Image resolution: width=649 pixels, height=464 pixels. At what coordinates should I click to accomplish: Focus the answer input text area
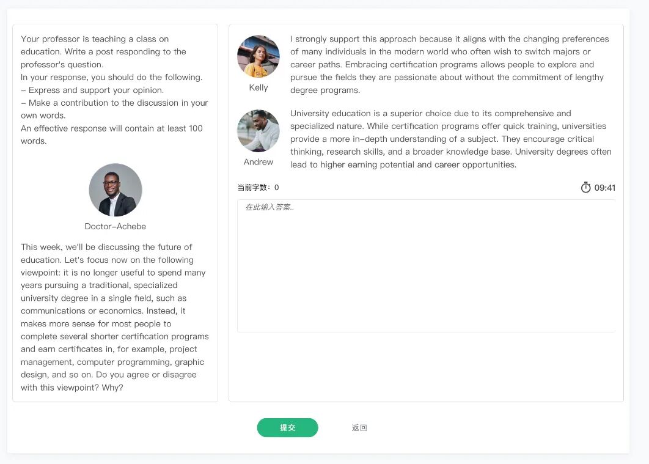coord(426,266)
